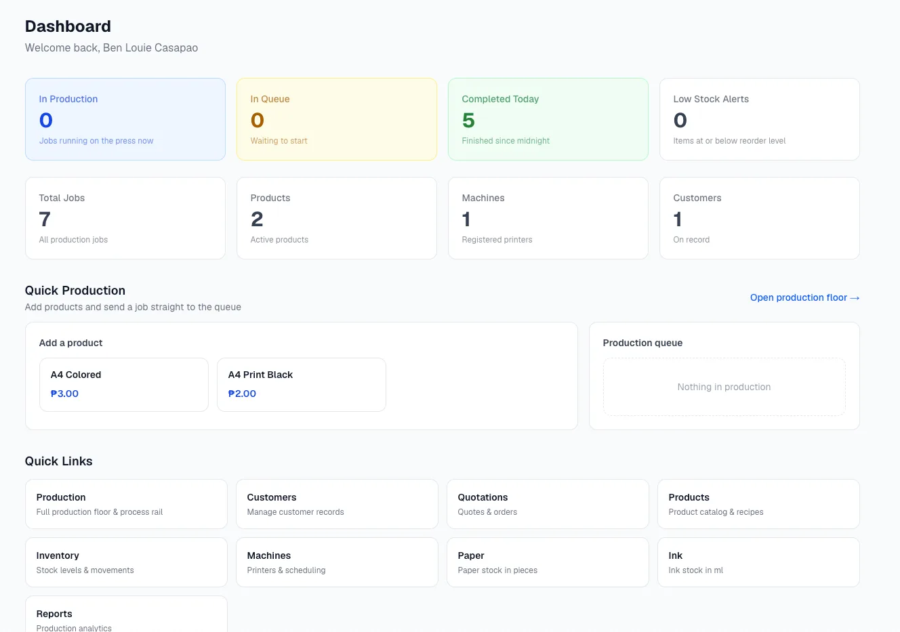This screenshot has width=900, height=632.
Task: Click the Dashboard heading
Action: click(68, 26)
